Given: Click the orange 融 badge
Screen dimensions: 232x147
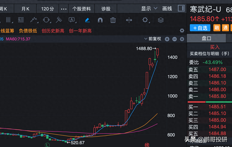Looking at the screenshot, I should point(217,28).
